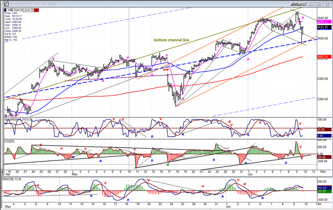Click the red value box in data header

tap(36, 9)
